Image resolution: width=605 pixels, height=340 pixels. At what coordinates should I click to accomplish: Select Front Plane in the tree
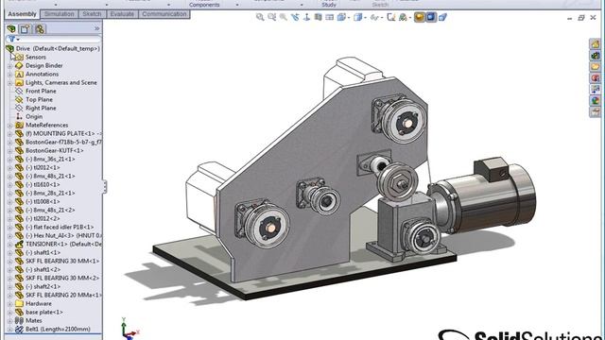coord(41,91)
